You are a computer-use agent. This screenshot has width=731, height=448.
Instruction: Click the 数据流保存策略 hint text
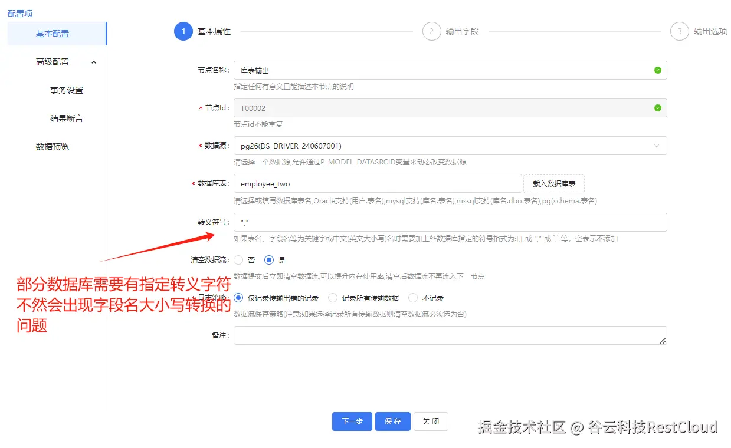(350, 314)
